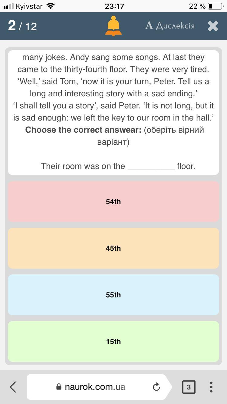Reload the page with the refresh icon

pos(156,387)
